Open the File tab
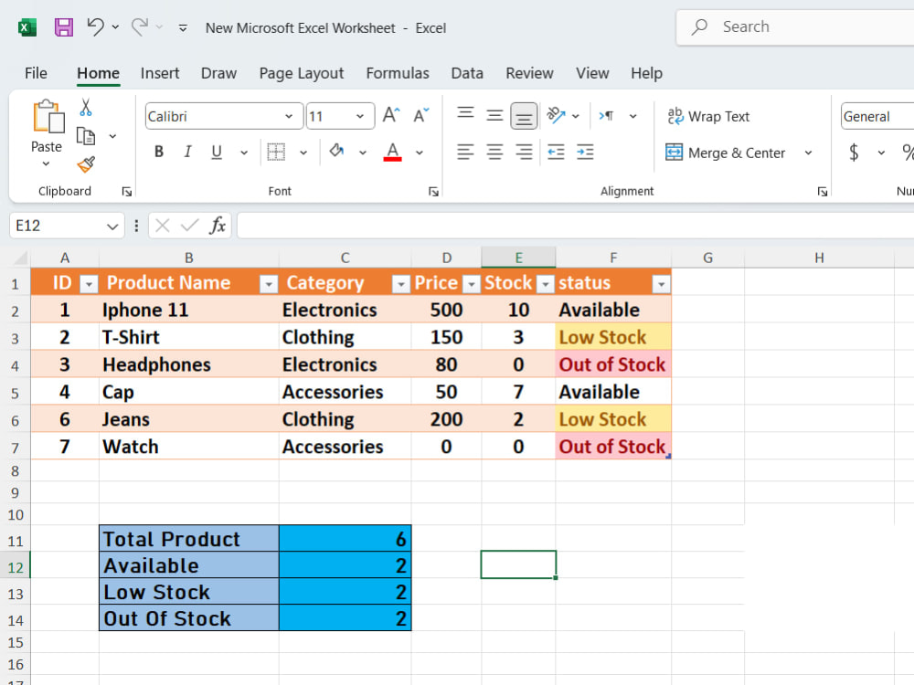Viewport: 914px width, 685px height. [36, 73]
